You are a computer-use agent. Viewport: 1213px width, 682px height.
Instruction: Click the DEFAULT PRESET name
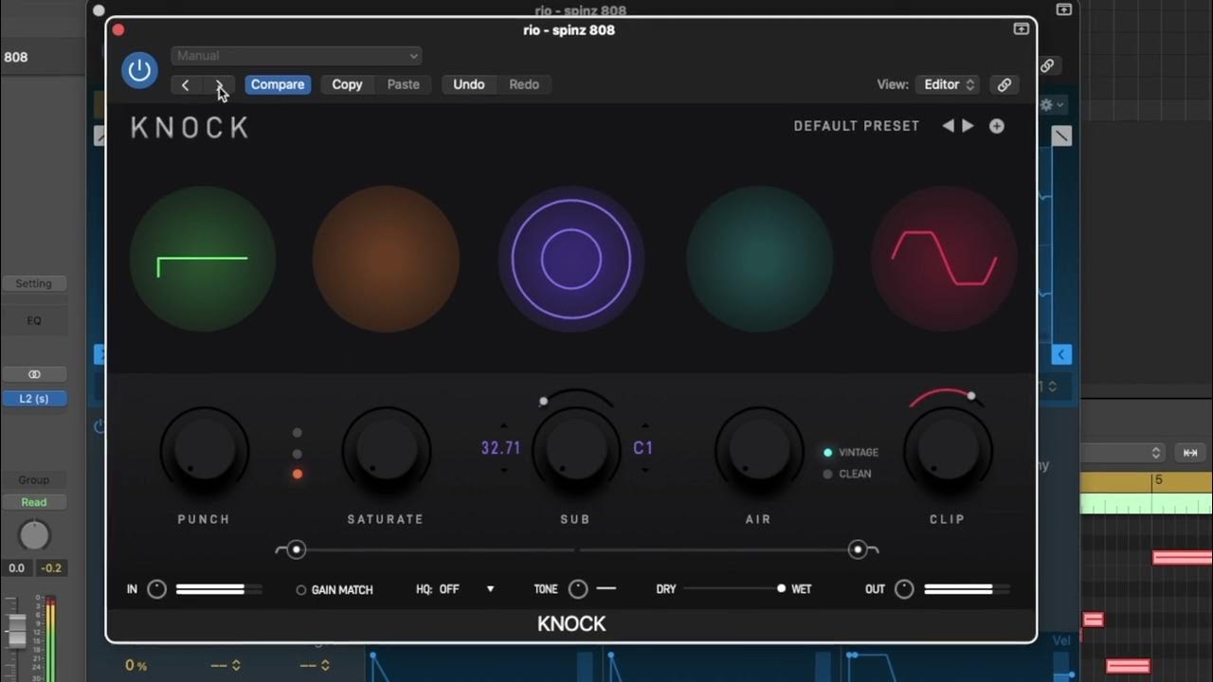[857, 126]
